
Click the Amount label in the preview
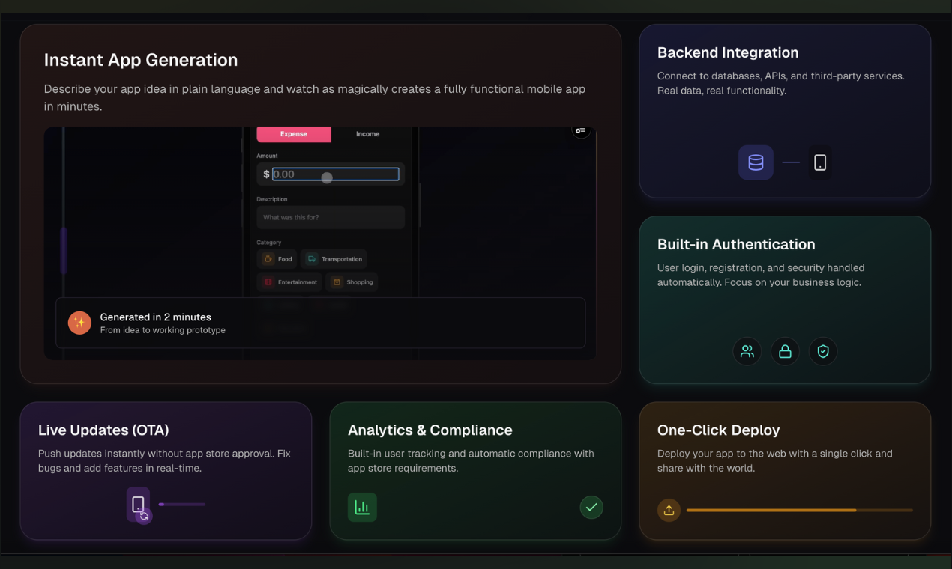click(268, 156)
